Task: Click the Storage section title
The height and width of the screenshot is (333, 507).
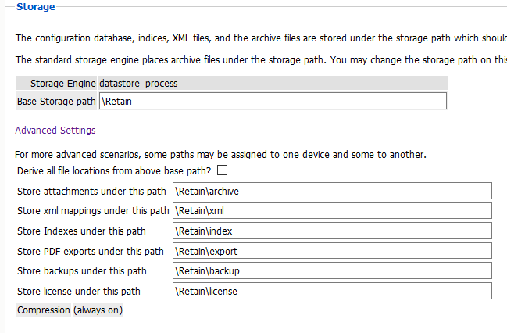Action: [36, 7]
